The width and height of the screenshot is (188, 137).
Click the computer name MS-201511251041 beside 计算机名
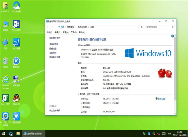click(x=111, y=99)
